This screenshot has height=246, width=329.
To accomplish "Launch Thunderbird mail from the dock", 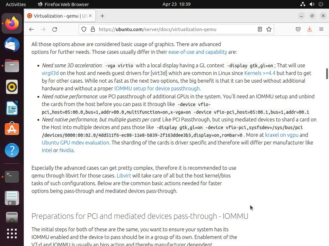I will (12, 45).
